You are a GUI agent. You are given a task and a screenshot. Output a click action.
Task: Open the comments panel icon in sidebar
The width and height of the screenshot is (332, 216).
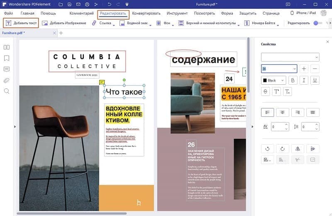point(7,69)
